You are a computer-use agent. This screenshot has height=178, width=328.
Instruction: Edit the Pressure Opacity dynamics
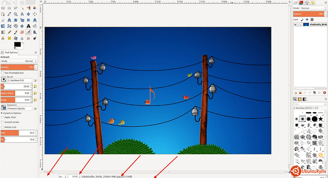click(35, 109)
